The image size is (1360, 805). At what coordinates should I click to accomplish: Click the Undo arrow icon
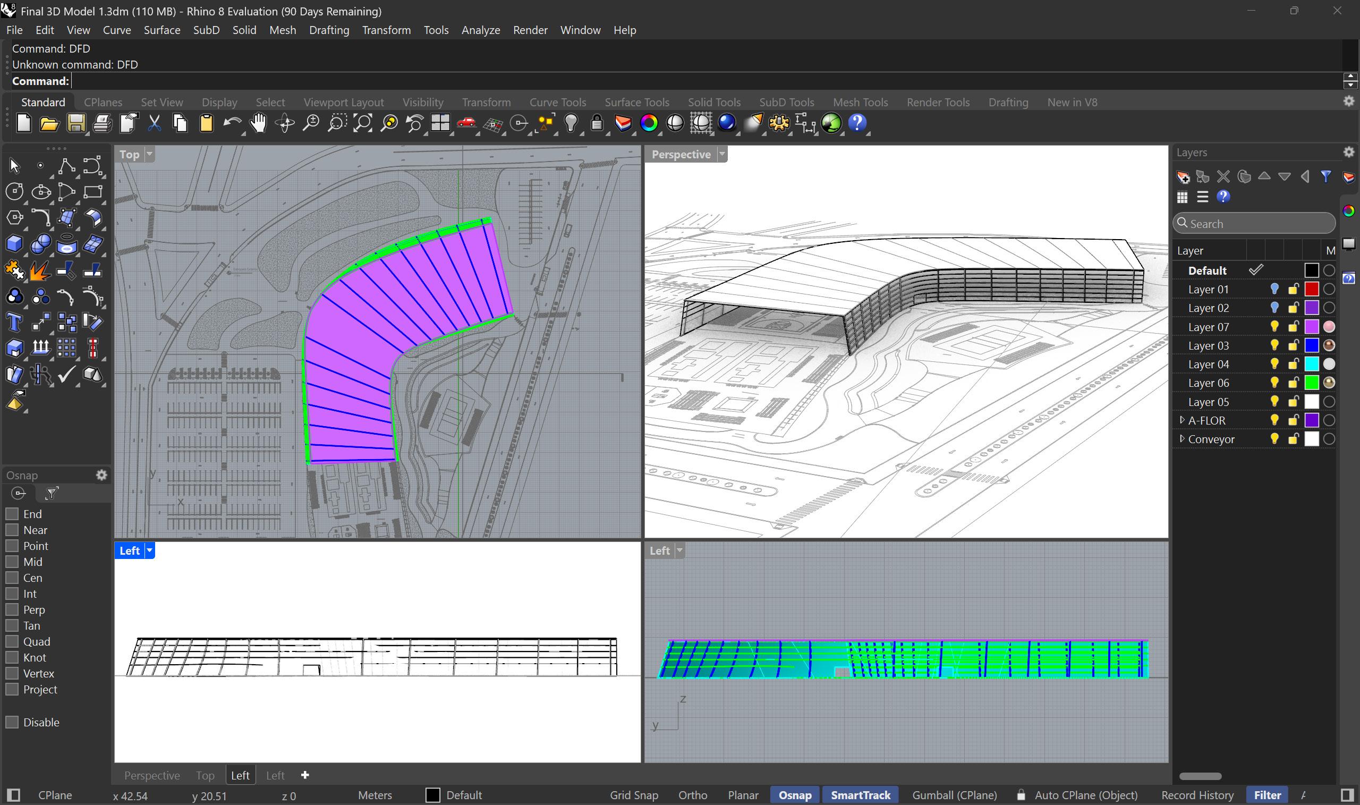pyautogui.click(x=232, y=124)
